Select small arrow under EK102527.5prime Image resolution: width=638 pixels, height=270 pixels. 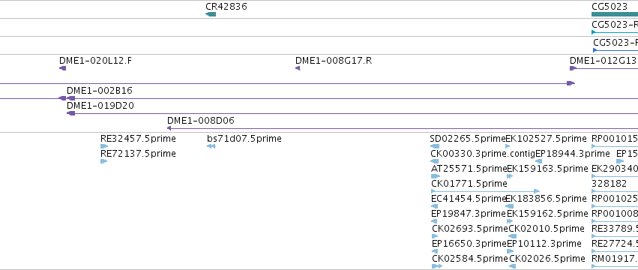pyautogui.click(x=508, y=146)
